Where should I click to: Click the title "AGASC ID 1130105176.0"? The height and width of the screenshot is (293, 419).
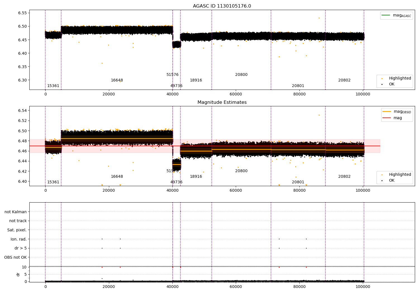[x=222, y=6]
